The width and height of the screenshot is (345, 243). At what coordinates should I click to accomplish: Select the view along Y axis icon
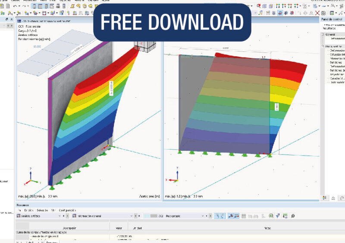(x=284, y=6)
